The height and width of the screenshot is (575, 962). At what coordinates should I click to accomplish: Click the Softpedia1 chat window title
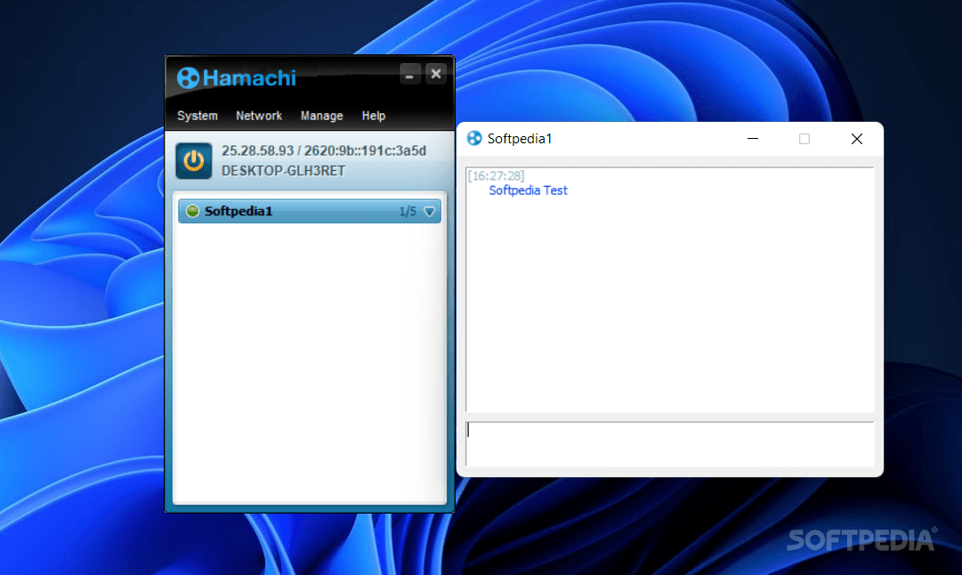pyautogui.click(x=520, y=140)
